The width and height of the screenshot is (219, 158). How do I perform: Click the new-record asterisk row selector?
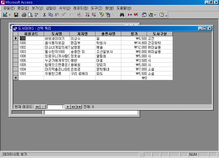(x=16, y=78)
